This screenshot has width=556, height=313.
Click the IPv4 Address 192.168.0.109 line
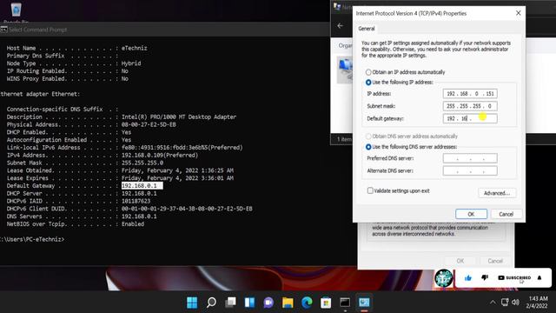pyautogui.click(x=103, y=155)
